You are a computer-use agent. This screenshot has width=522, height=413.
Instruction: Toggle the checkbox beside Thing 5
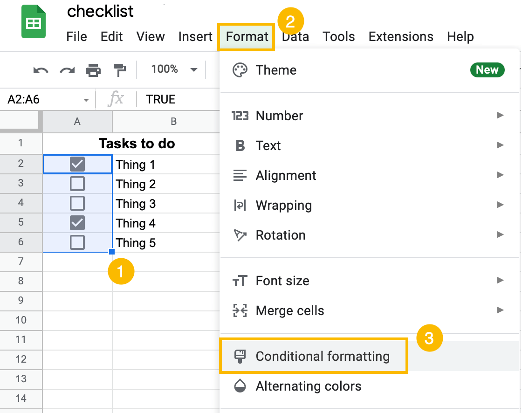coord(77,242)
